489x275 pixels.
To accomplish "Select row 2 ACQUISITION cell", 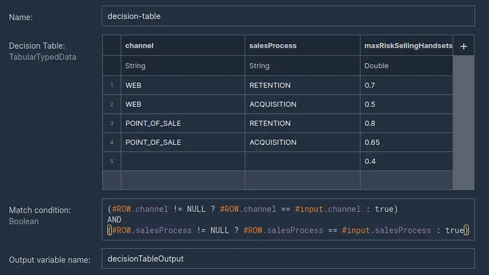I will (x=302, y=104).
